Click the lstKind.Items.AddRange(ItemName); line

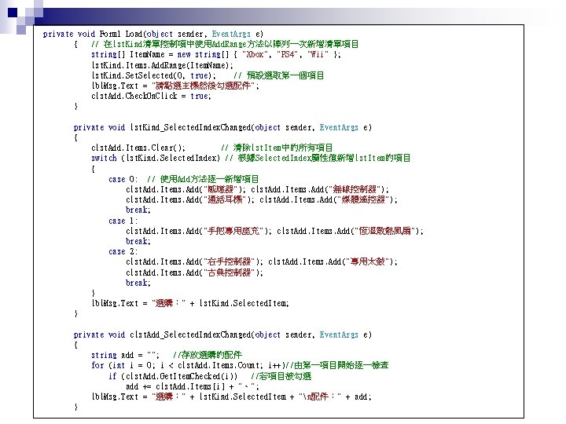tap(163, 65)
